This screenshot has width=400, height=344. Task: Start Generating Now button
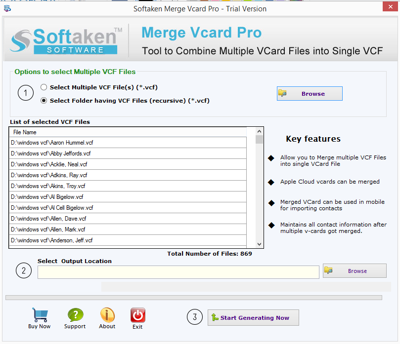253,317
